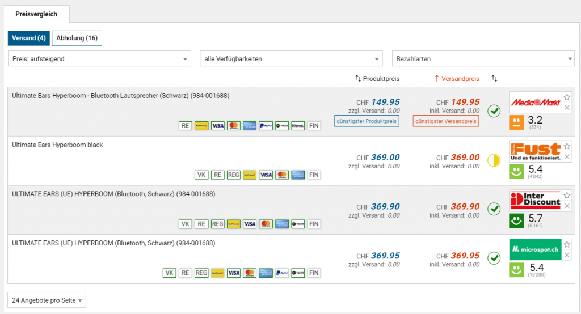Screen dimensions: 581x314
Task: Expand the 'alle Verfügbarkeiten' dropdown
Action: [292, 59]
